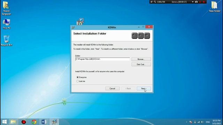
Task: Click the 'Select Installation Folder' heading
Action: 90,34
